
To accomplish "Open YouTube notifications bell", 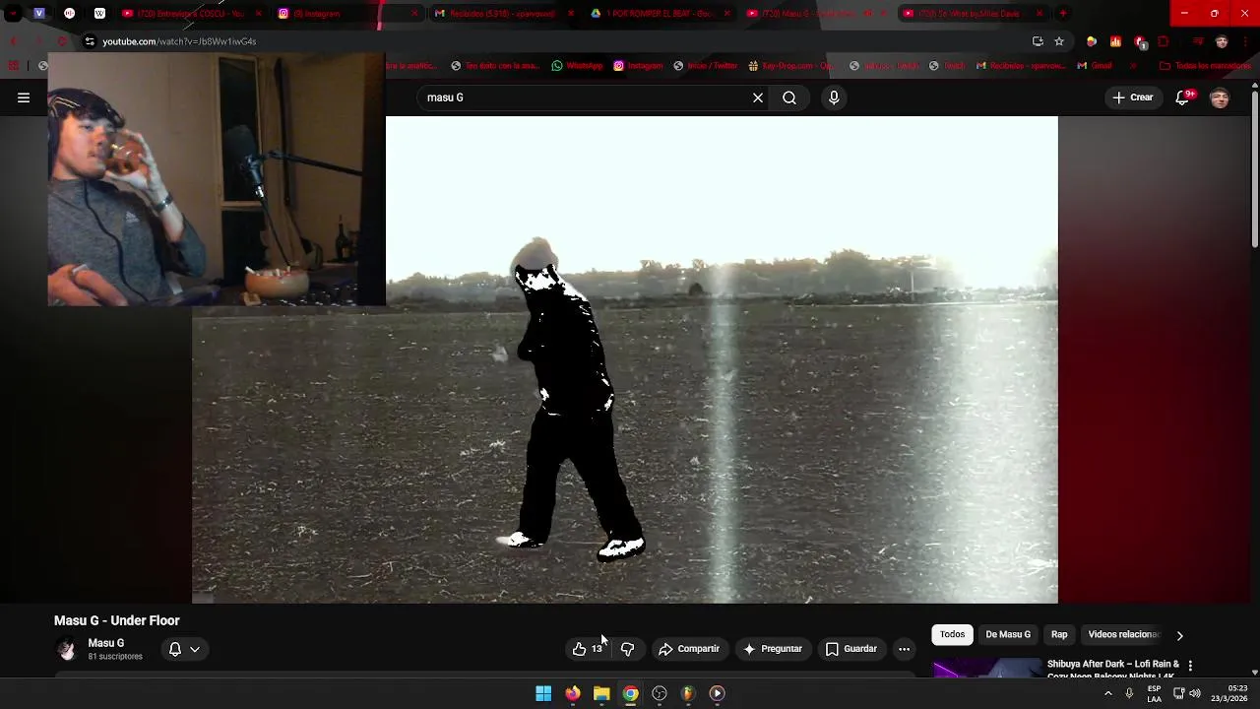I will click(x=1184, y=97).
